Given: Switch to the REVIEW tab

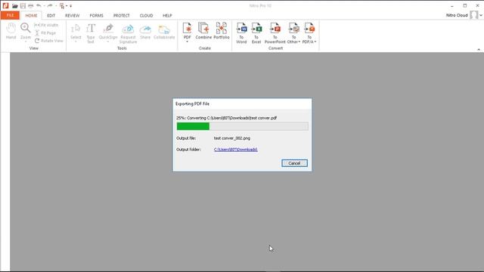Looking at the screenshot, I should [73, 15].
